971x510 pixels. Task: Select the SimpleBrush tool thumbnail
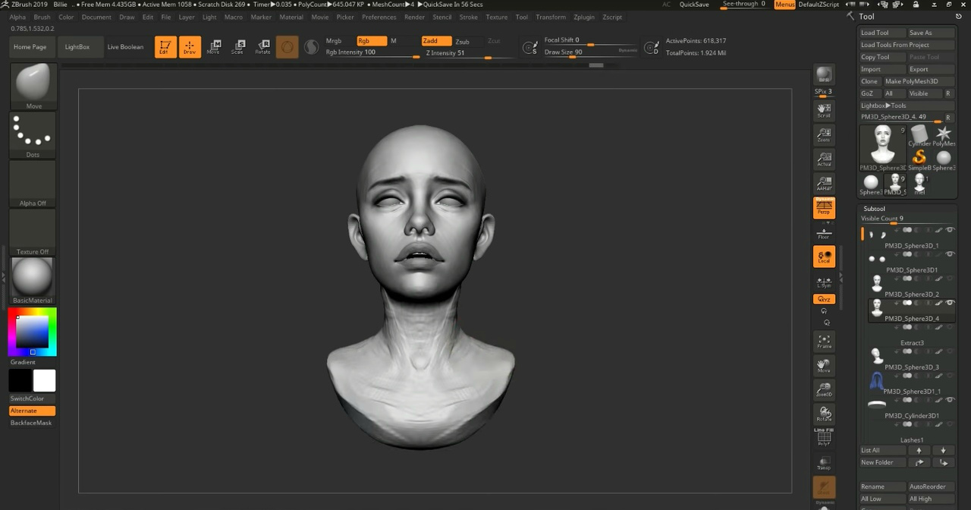(919, 158)
